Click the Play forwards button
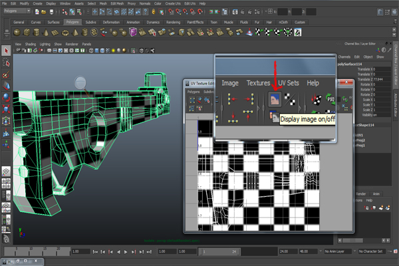The height and width of the screenshot is (266, 399). [126, 252]
